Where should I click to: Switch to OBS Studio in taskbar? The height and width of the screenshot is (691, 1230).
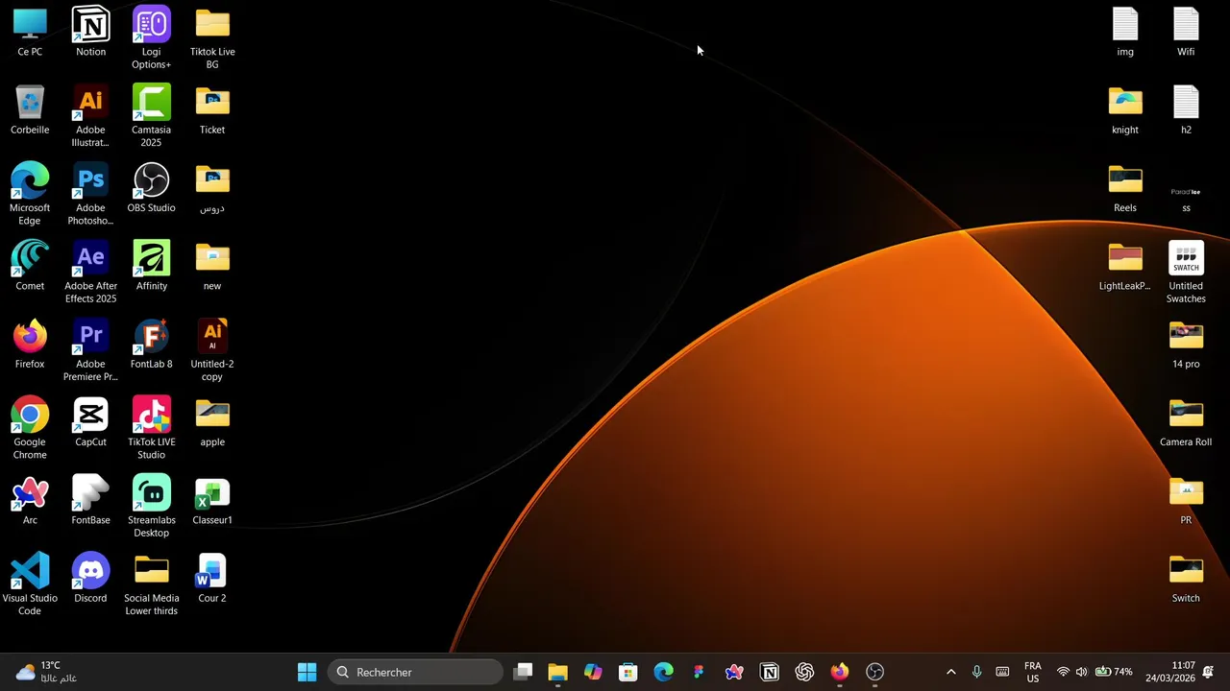click(874, 672)
